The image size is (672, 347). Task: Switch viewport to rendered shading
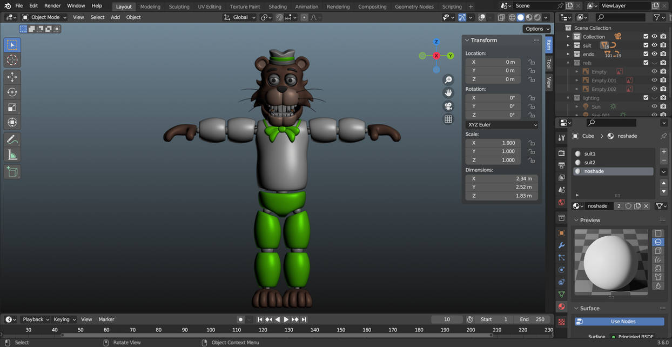tap(537, 17)
